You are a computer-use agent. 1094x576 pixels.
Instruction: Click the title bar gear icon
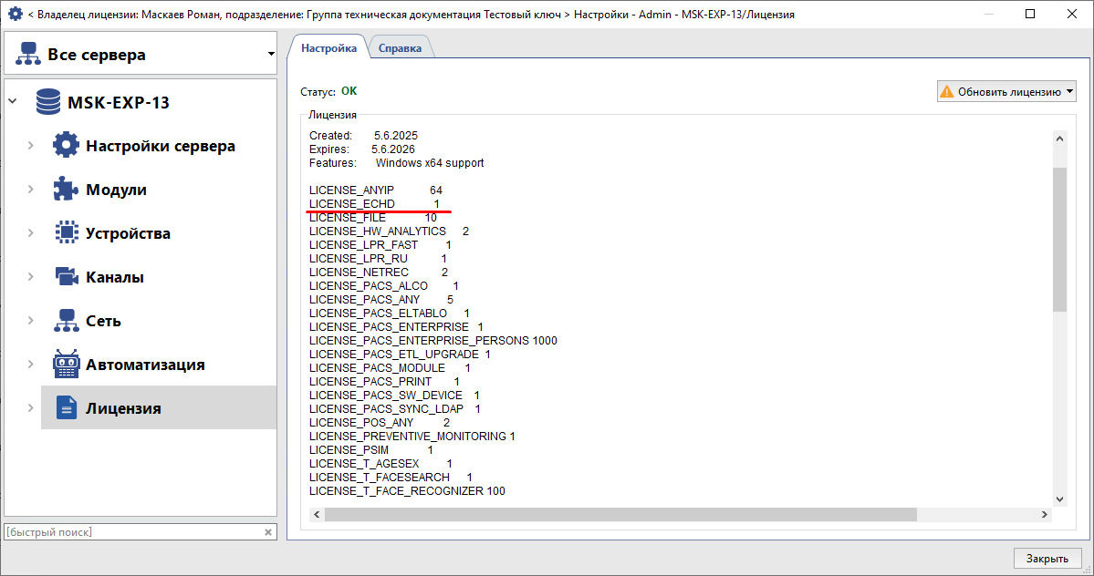click(15, 14)
